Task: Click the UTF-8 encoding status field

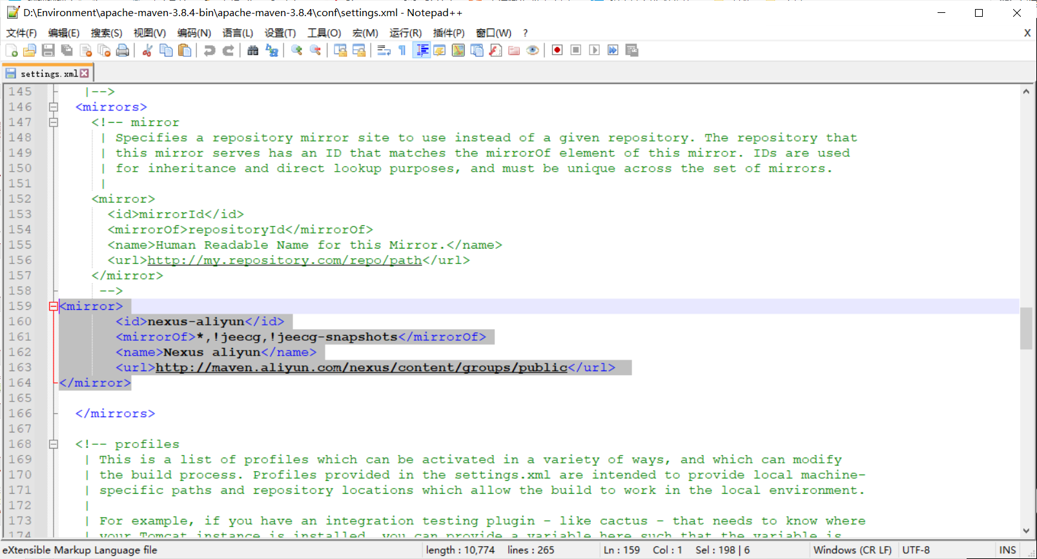Action: [916, 550]
